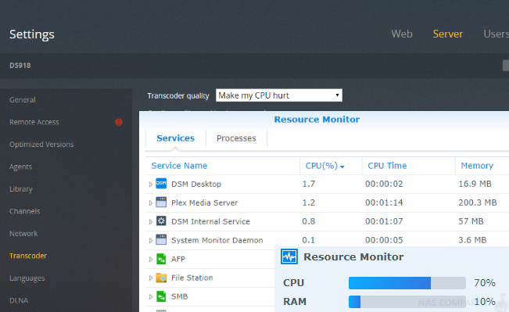
Task: Click the System Monitor Daemon name
Action: tap(217, 240)
